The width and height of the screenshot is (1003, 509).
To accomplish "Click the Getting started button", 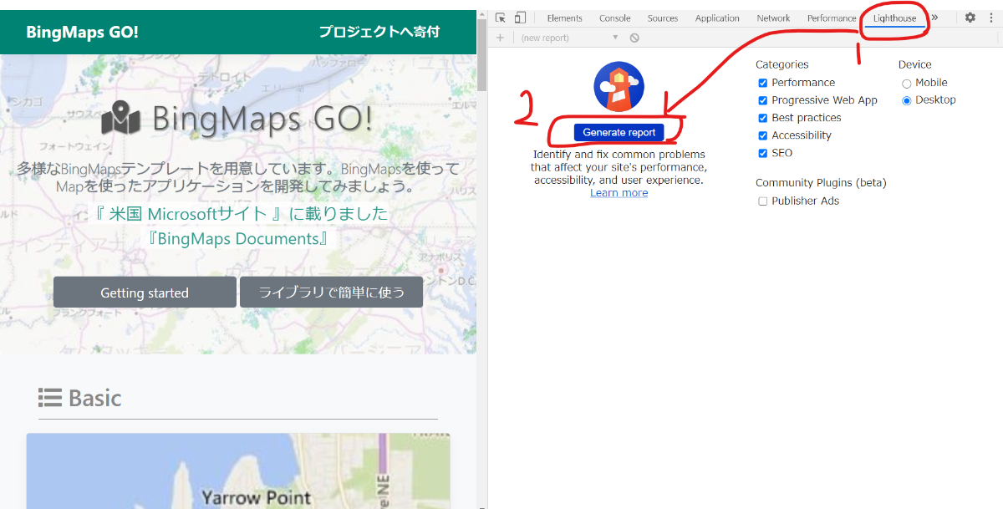I will click(145, 293).
